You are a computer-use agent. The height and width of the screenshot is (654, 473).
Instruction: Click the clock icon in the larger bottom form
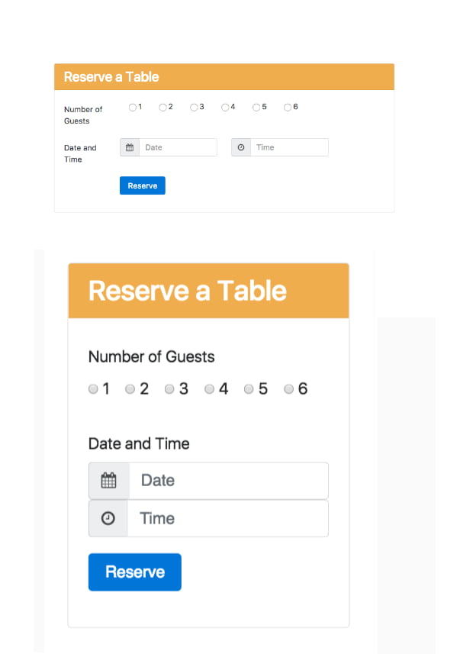point(108,518)
